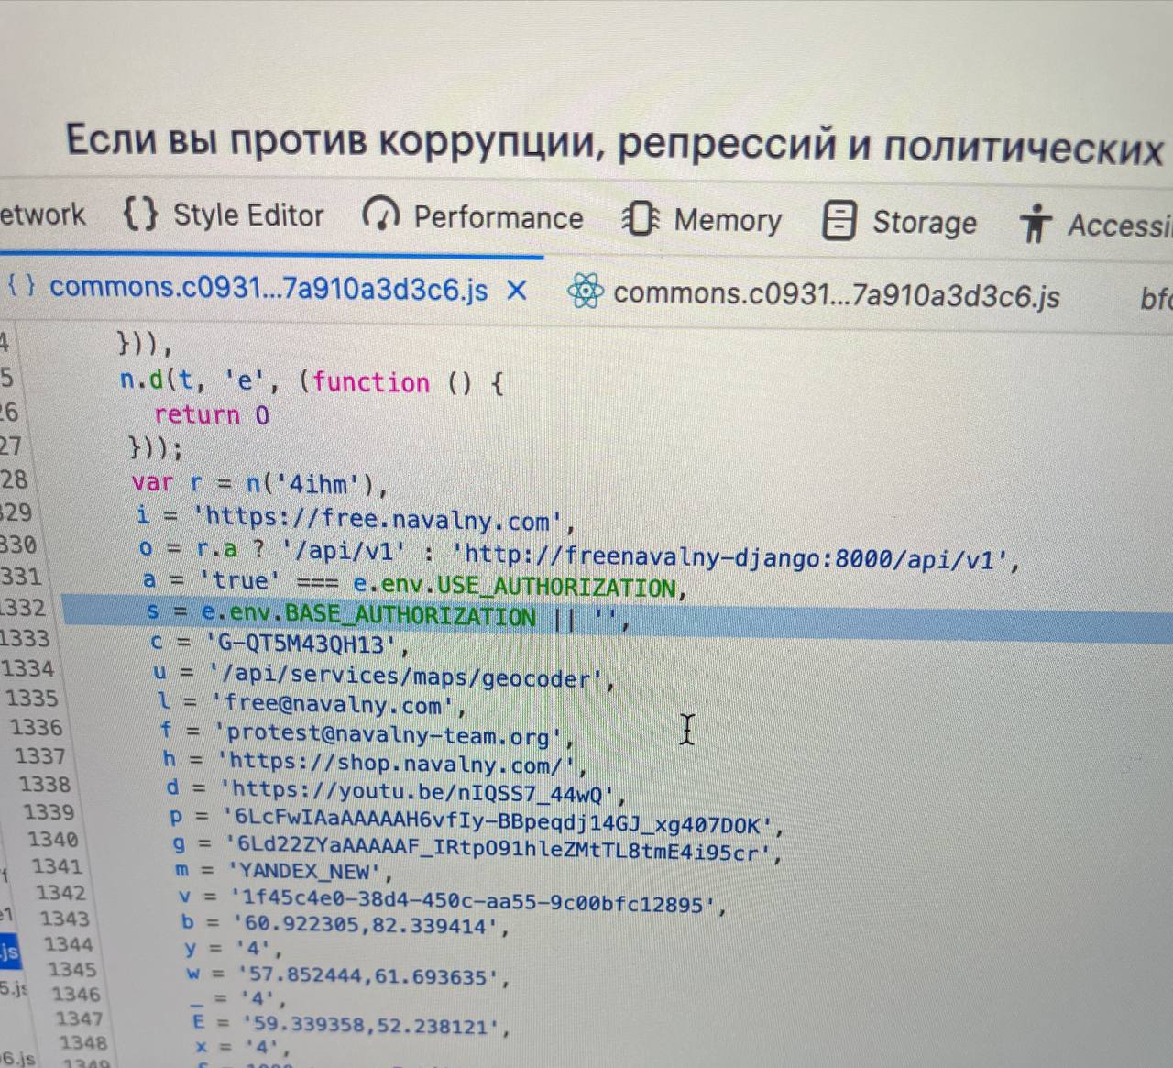Open the Memory tab
Viewport: 1173px width, 1068px height.
pyautogui.click(x=702, y=220)
